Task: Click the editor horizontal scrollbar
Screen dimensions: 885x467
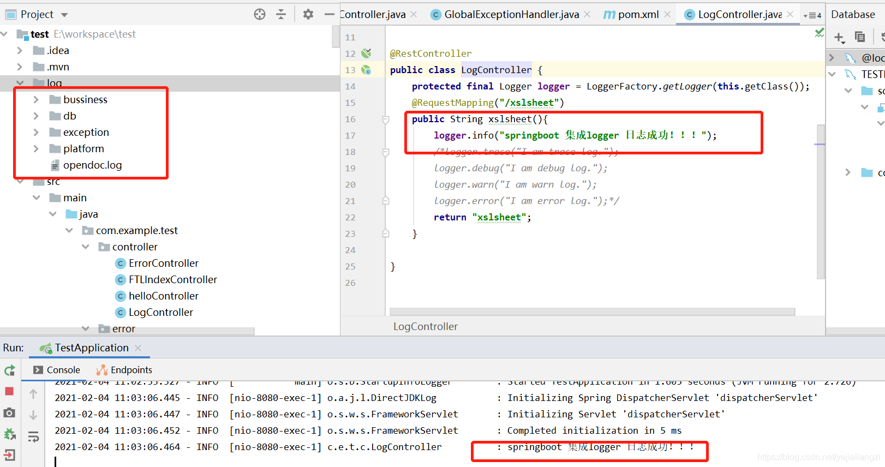Action: coord(592,312)
